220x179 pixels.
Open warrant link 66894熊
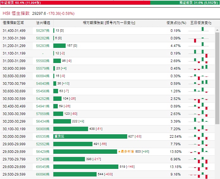pos(43,76)
